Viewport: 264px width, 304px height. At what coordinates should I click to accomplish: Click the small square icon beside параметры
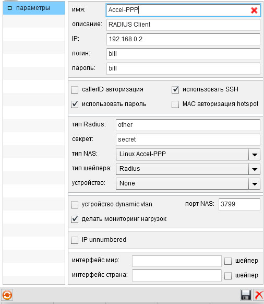(x=9, y=8)
